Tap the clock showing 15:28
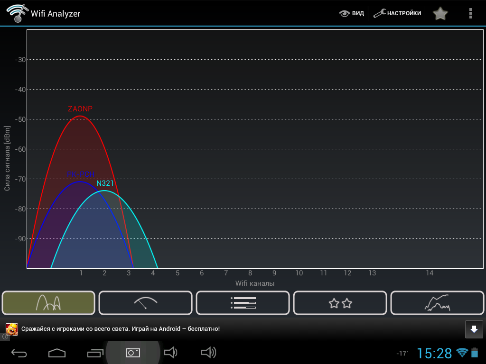The height and width of the screenshot is (364, 486). pos(434,353)
